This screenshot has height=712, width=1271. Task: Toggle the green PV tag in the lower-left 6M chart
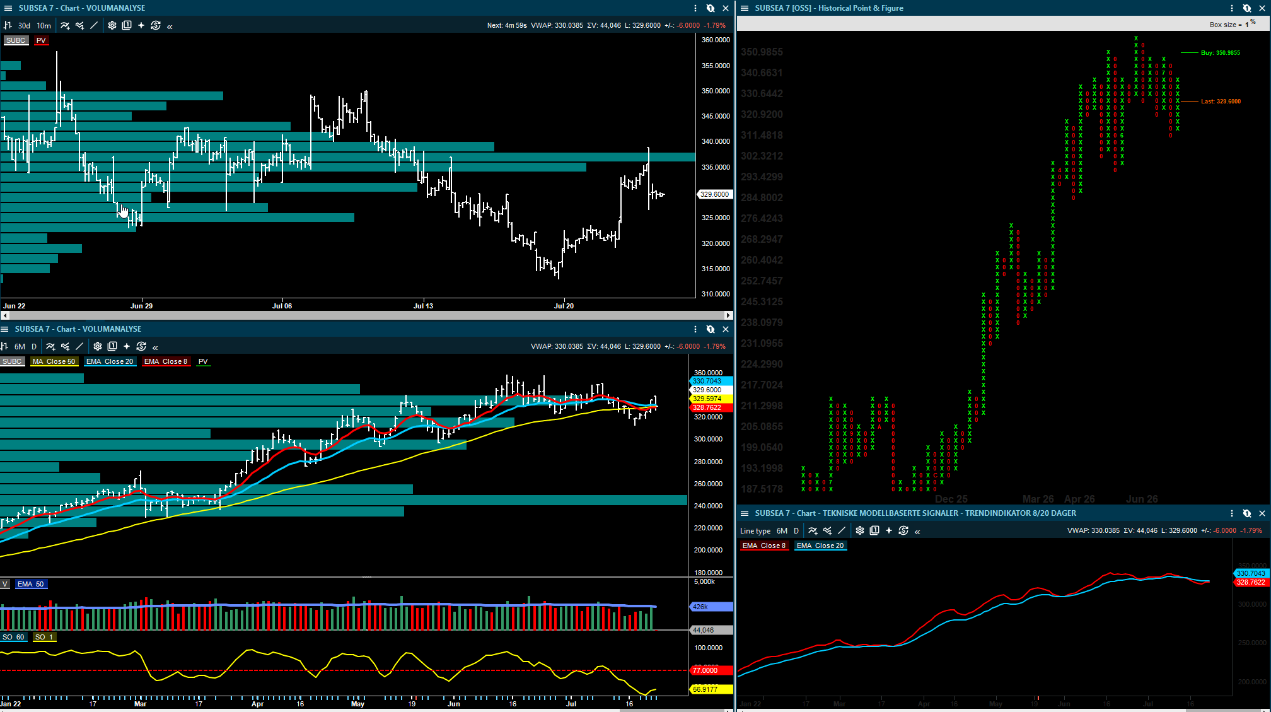tap(203, 361)
